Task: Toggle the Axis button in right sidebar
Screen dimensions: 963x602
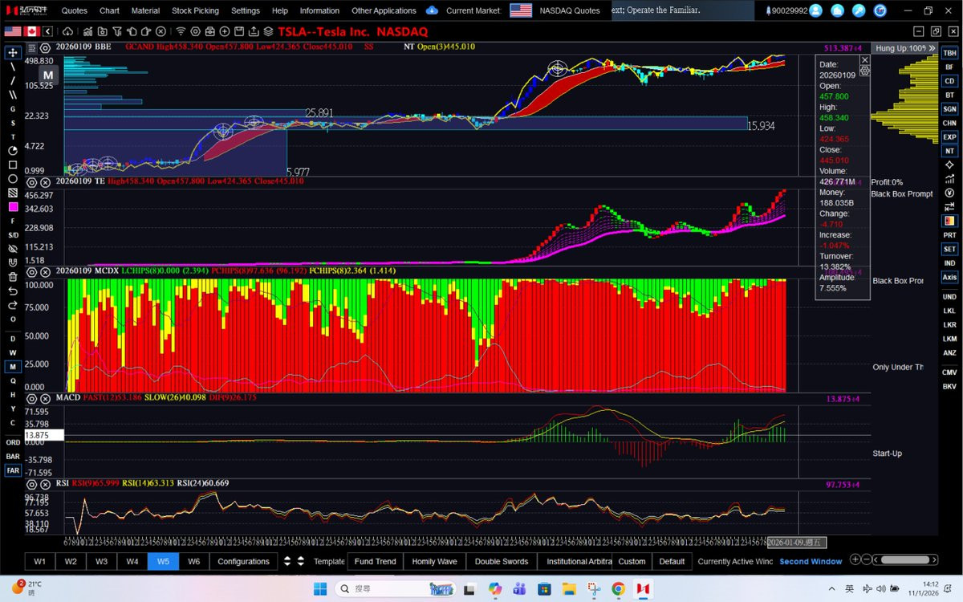Action: click(x=949, y=277)
